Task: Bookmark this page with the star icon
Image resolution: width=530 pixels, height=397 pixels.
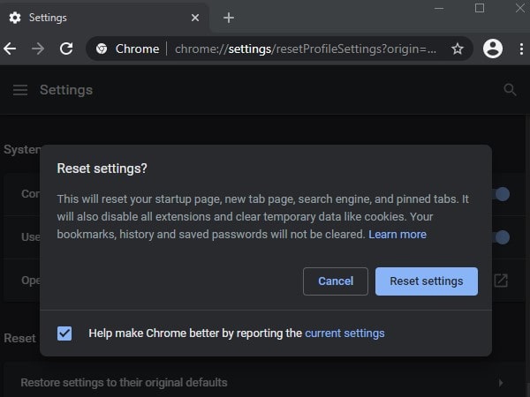Action: [x=458, y=49]
